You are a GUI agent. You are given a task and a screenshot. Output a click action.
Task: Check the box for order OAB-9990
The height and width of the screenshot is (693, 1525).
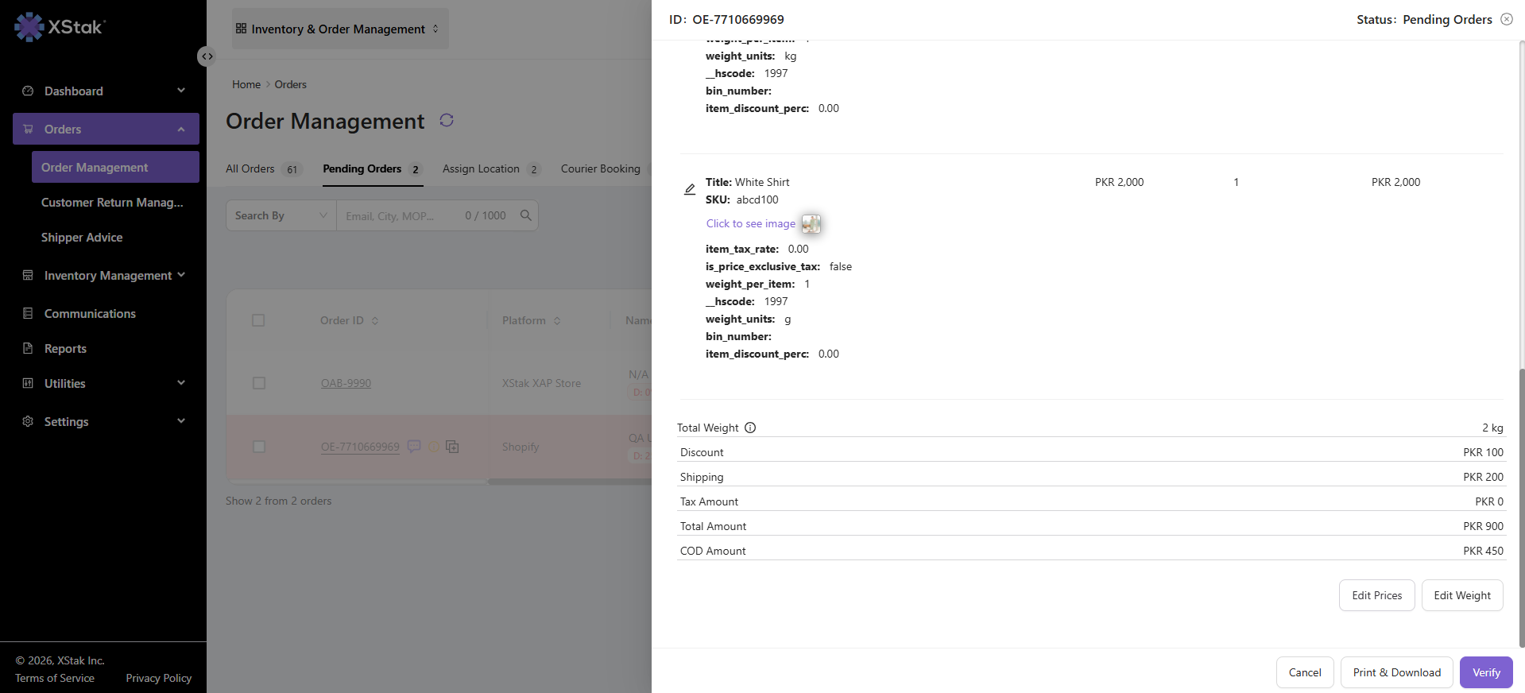click(x=258, y=383)
